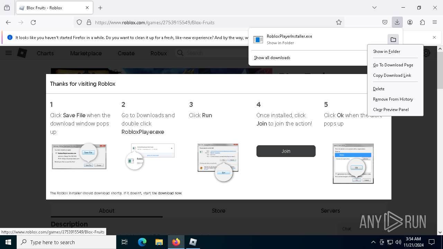
Task: Click Firefox icon in taskbar
Action: coord(176,242)
